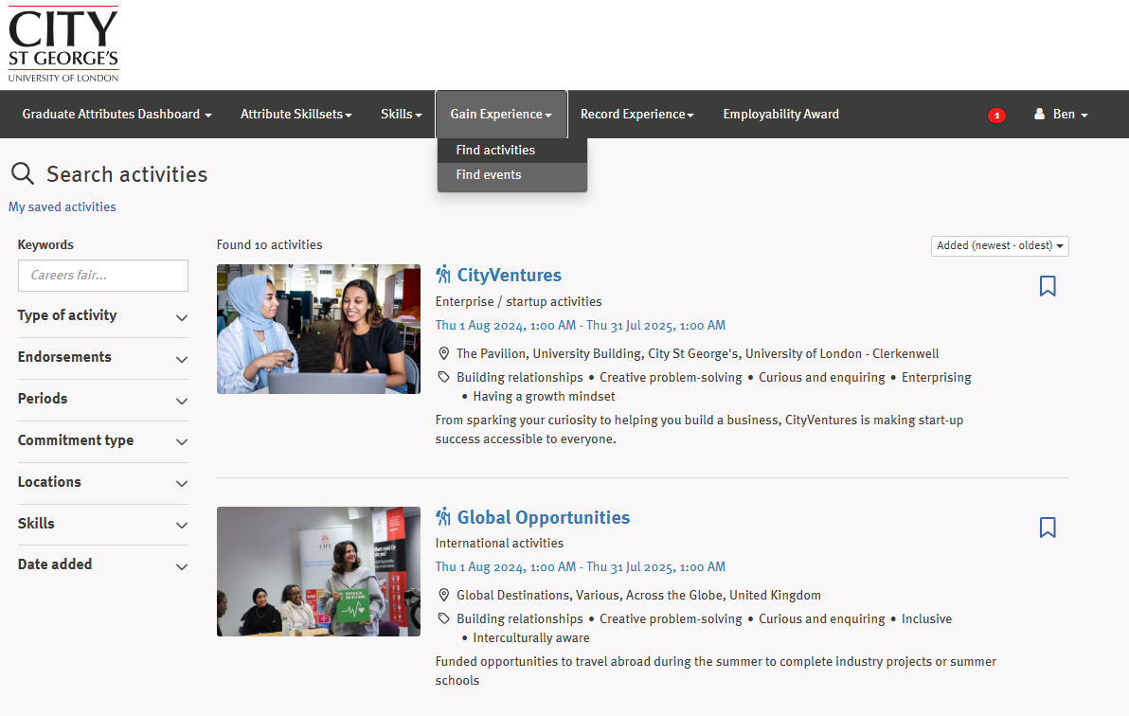Image resolution: width=1129 pixels, height=716 pixels.
Task: Open the Attribute Skillsets menu
Action: [296, 114]
